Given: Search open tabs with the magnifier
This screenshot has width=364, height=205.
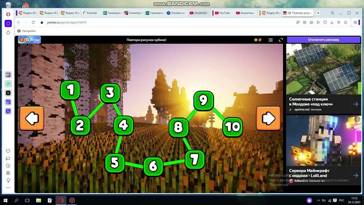Looking at the screenshot, I should 332,13.
